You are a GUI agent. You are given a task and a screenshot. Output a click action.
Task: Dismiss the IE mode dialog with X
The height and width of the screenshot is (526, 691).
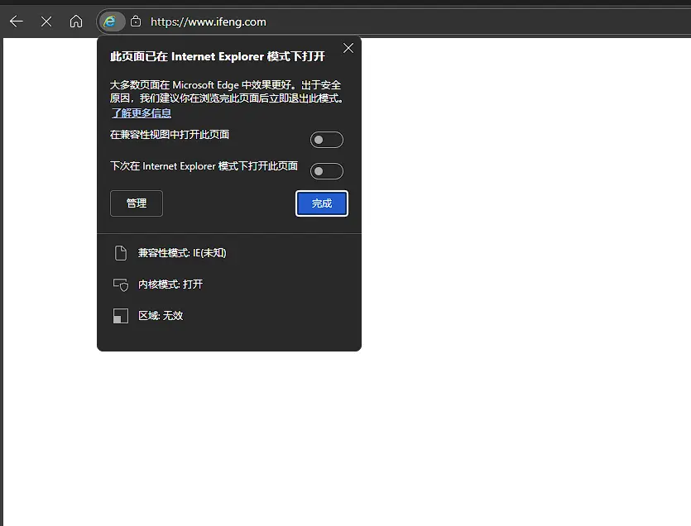[x=348, y=48]
